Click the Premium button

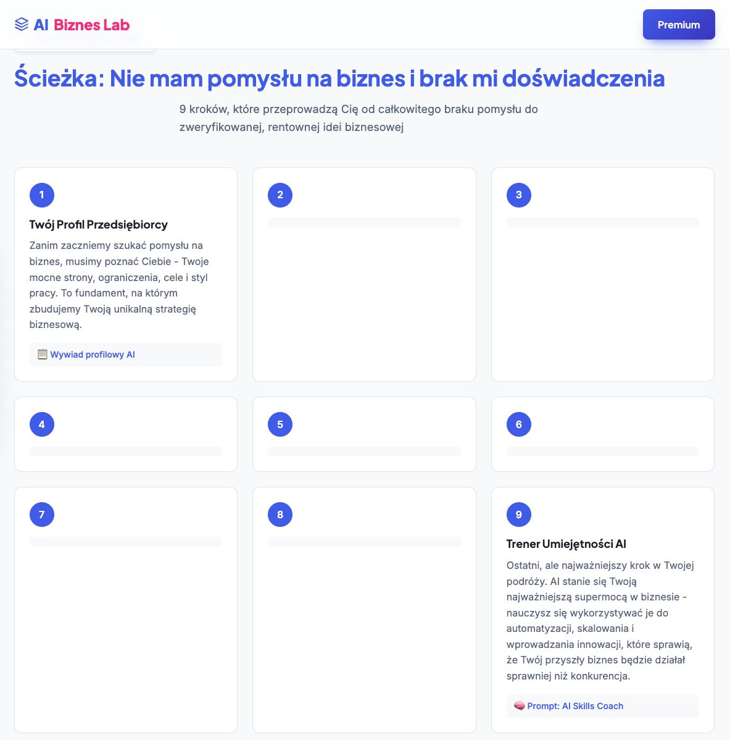(679, 25)
